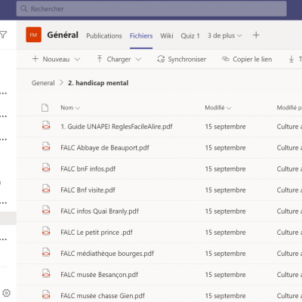
Task: Open the Nouveau dropdown menu
Action: (x=56, y=59)
